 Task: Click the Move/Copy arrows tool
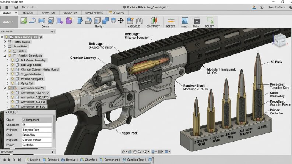point(121,21)
